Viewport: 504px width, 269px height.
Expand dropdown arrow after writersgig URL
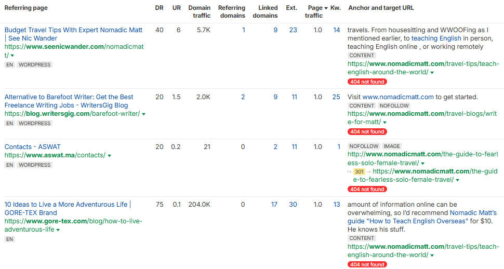(144, 114)
